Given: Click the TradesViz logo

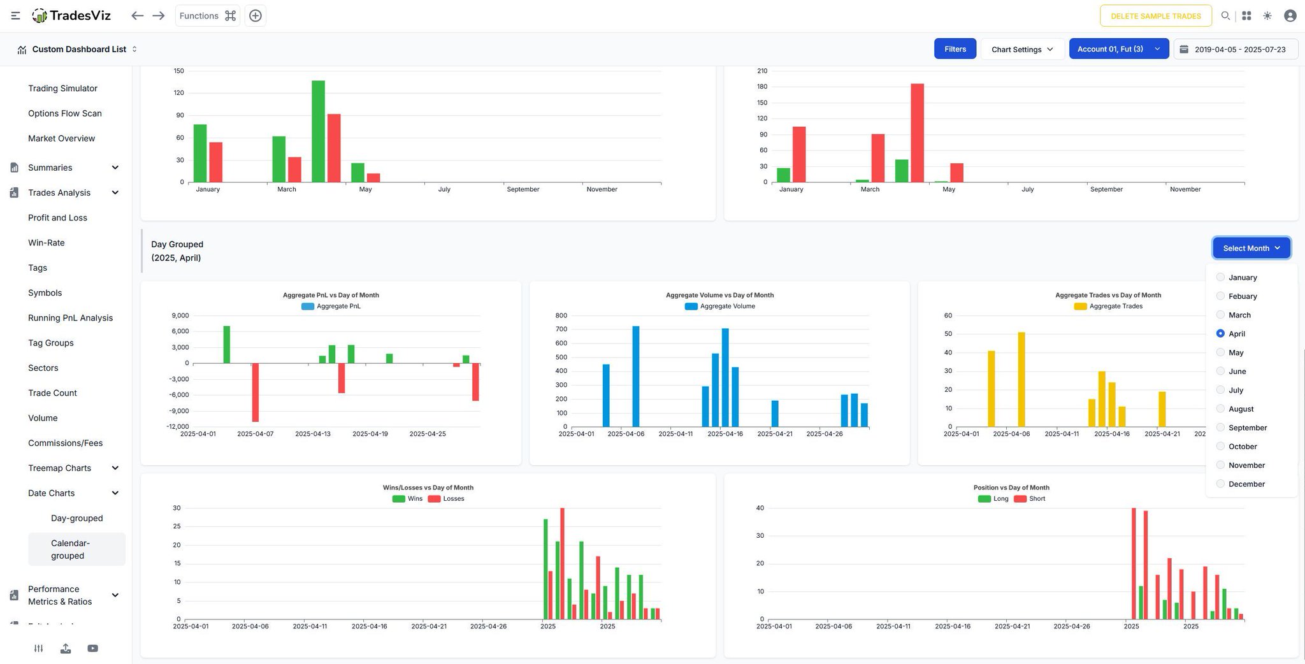Looking at the screenshot, I should pos(71,16).
